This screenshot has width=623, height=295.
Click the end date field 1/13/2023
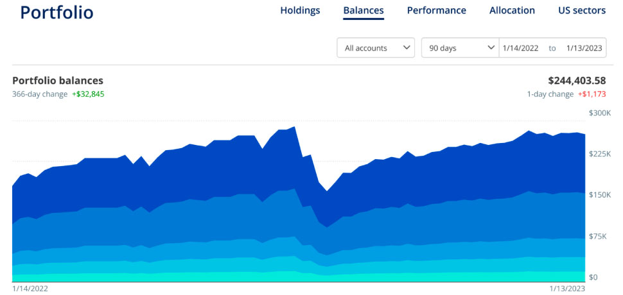point(583,48)
